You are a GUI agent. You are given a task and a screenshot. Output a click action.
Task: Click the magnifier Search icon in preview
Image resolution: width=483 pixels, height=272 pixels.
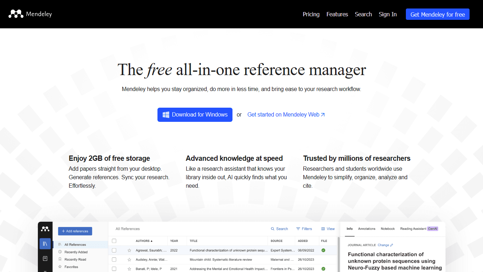click(272, 229)
